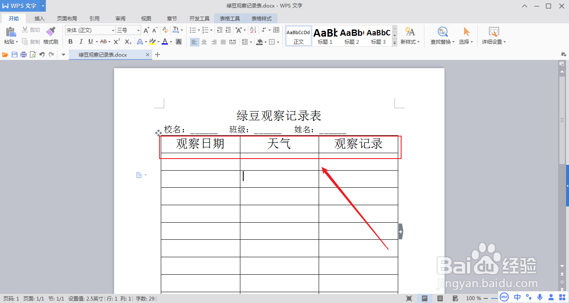Apply the 标题 2 heading style

tap(352, 36)
